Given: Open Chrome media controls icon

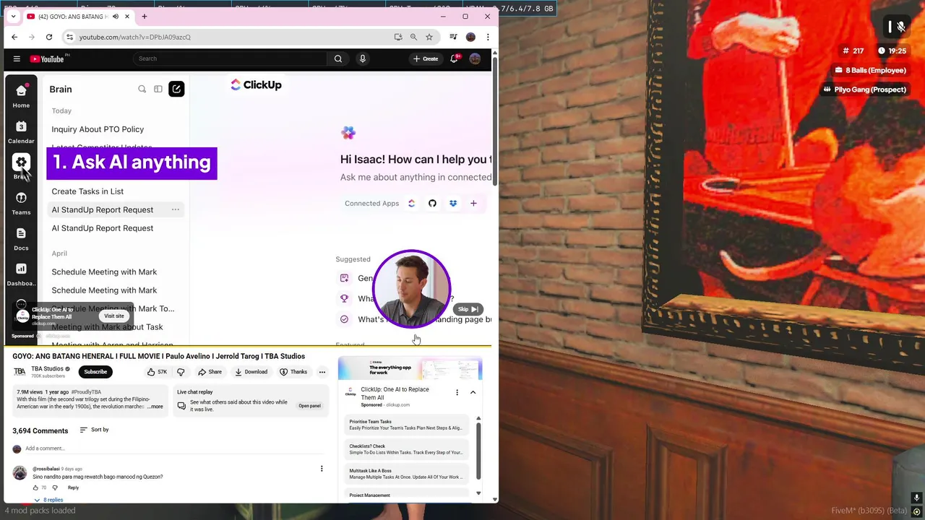Looking at the screenshot, I should (x=453, y=37).
